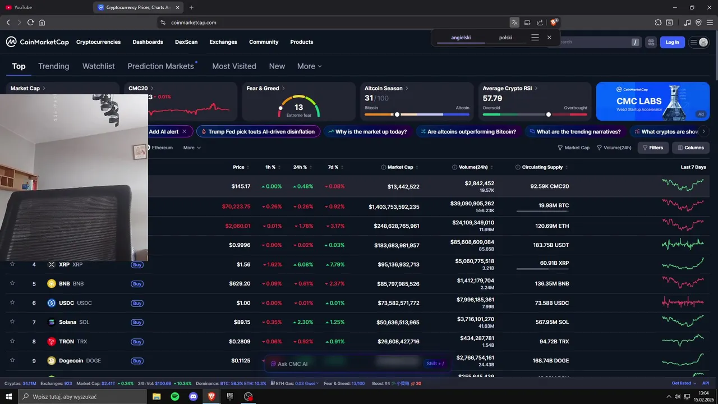This screenshot has width=718, height=404.
Task: Star TRON for the watchlist
Action: 12,341
